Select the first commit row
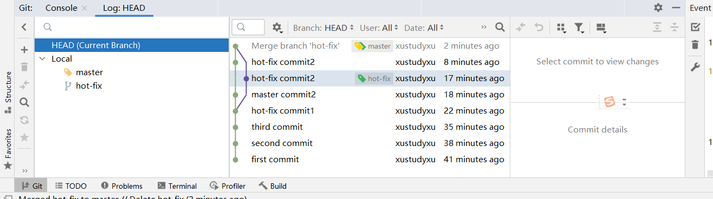The height and width of the screenshot is (199, 713). pos(370,160)
